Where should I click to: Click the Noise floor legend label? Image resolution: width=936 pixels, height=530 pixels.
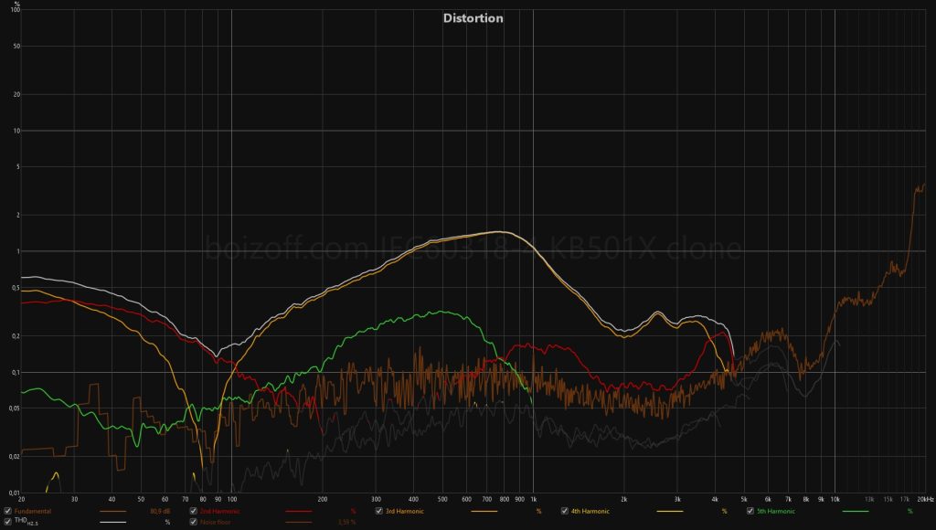pyautogui.click(x=214, y=523)
